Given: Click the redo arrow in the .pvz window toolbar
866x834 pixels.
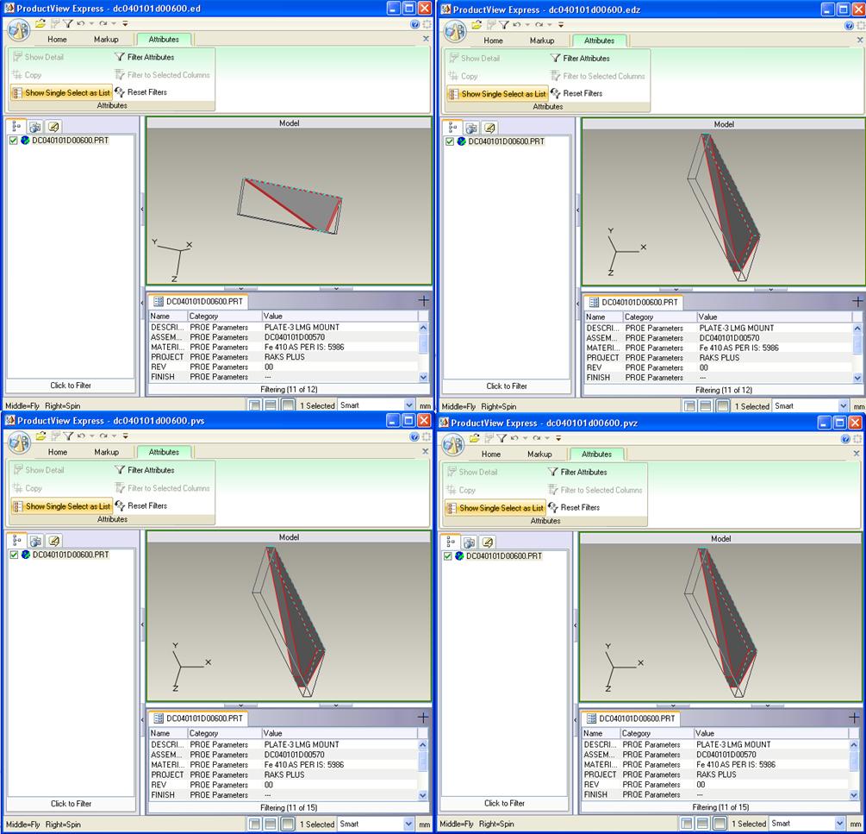Looking at the screenshot, I should (537, 438).
